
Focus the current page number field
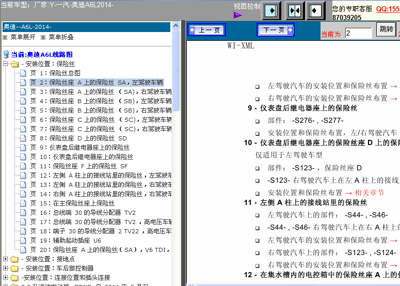click(358, 33)
